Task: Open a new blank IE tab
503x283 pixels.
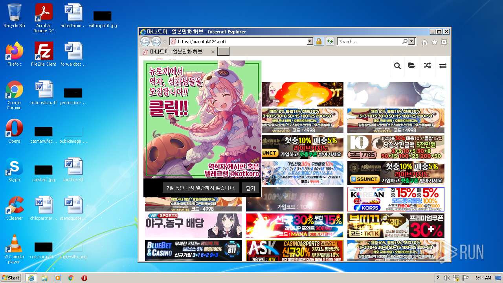Action: pos(223,52)
